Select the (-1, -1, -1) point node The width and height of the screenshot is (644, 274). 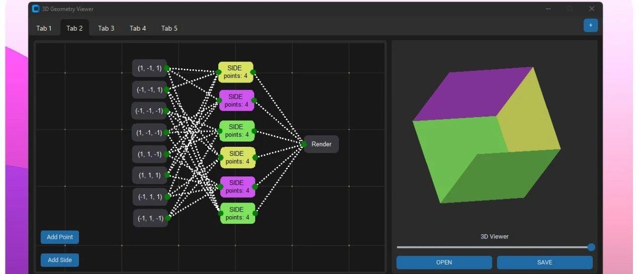point(149,111)
